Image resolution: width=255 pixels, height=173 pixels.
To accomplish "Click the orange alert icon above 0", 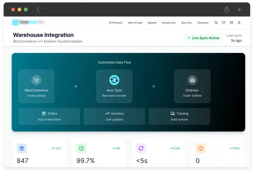I will click(x=200, y=148).
